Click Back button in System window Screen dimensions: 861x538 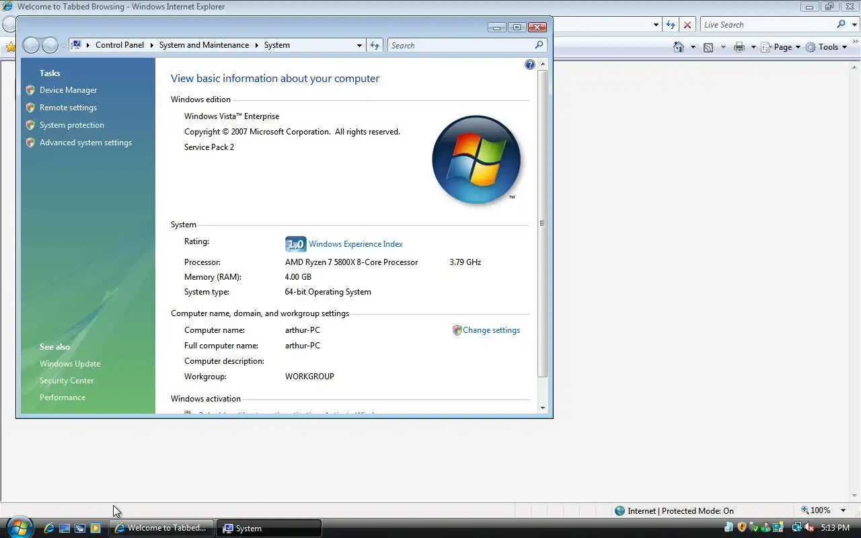(x=31, y=45)
